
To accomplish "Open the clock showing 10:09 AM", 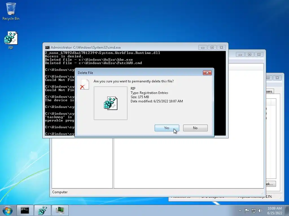I will click(274, 211).
